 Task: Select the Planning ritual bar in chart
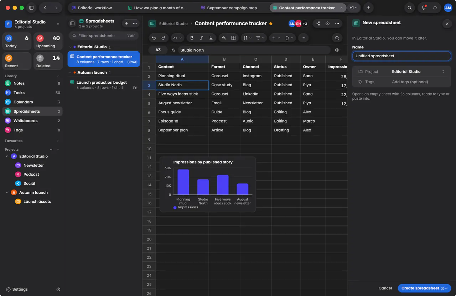point(183,182)
